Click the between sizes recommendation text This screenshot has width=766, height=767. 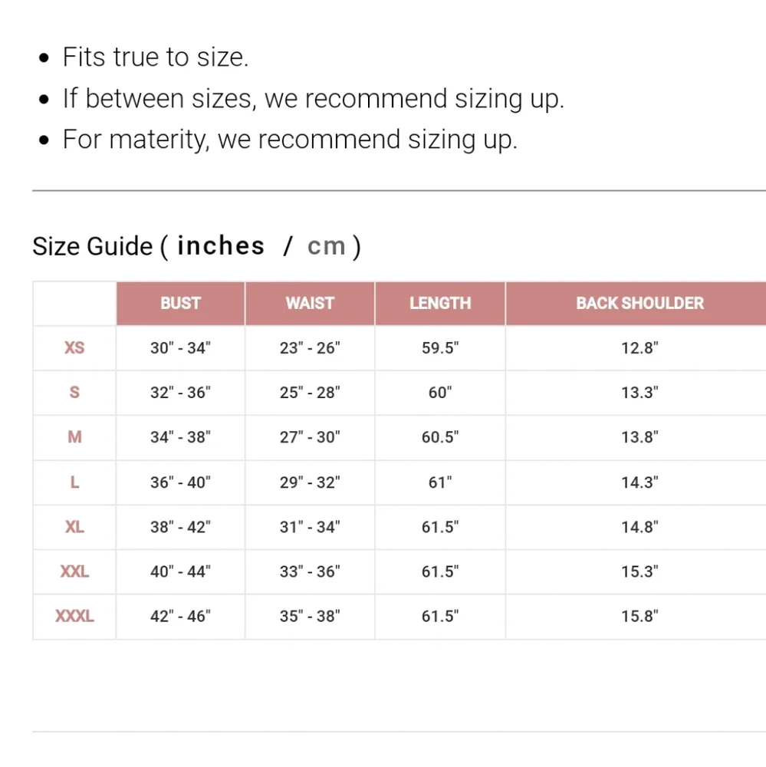pyautogui.click(x=313, y=99)
